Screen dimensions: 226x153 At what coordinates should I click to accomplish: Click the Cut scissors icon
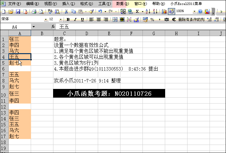(66, 12)
